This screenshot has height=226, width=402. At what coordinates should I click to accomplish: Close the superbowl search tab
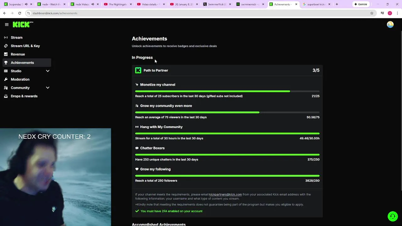pos(329,4)
